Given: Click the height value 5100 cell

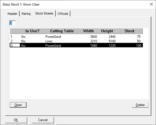Looking at the screenshot, I should (112, 41).
